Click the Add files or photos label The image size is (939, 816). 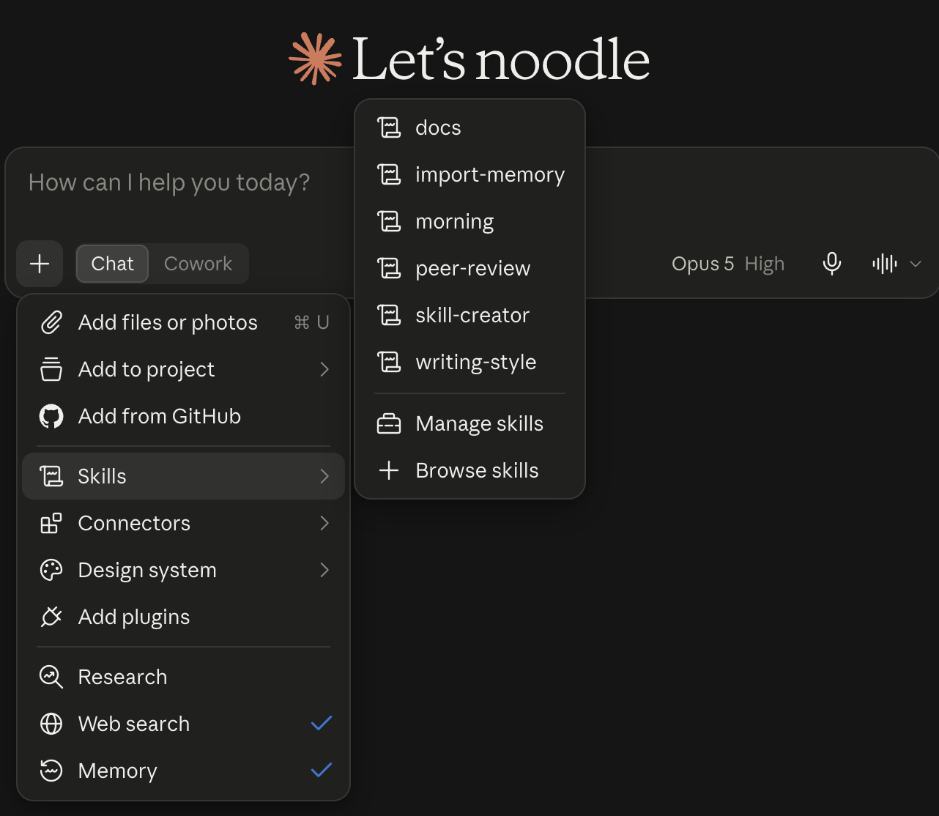point(168,322)
